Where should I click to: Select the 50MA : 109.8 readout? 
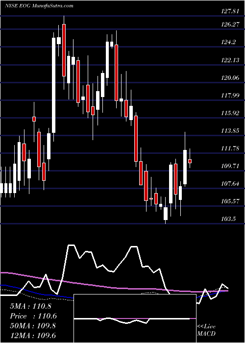tap(33, 326)
